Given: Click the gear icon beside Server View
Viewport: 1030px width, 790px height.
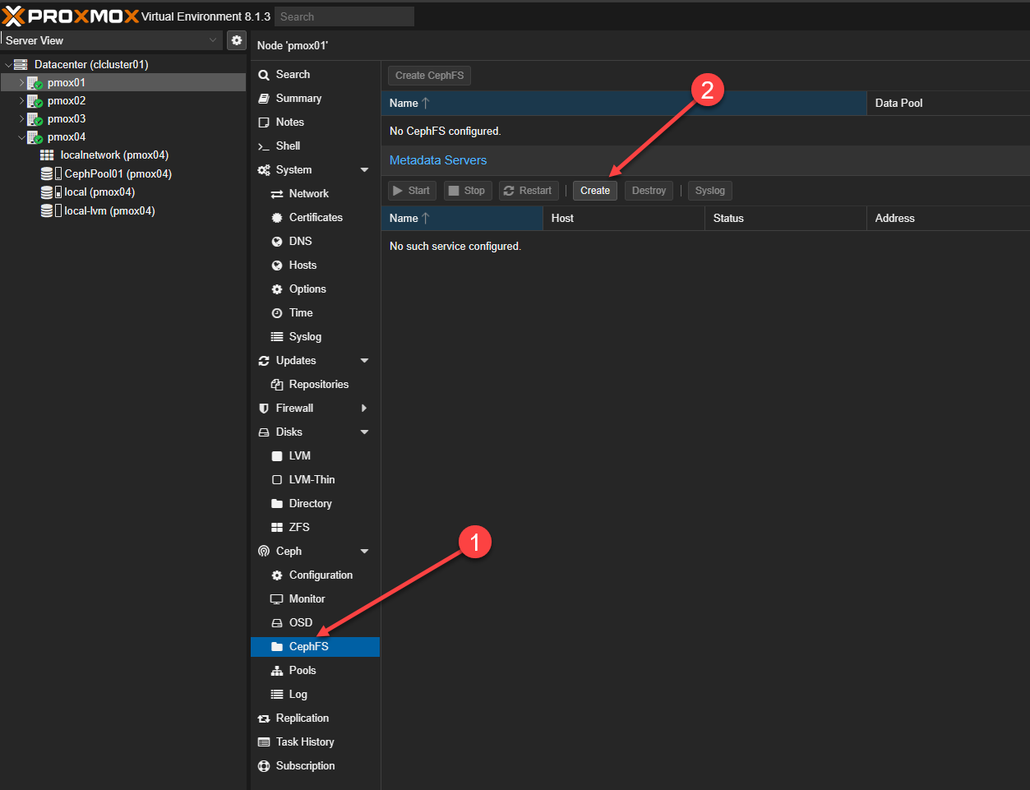Looking at the screenshot, I should tap(237, 40).
